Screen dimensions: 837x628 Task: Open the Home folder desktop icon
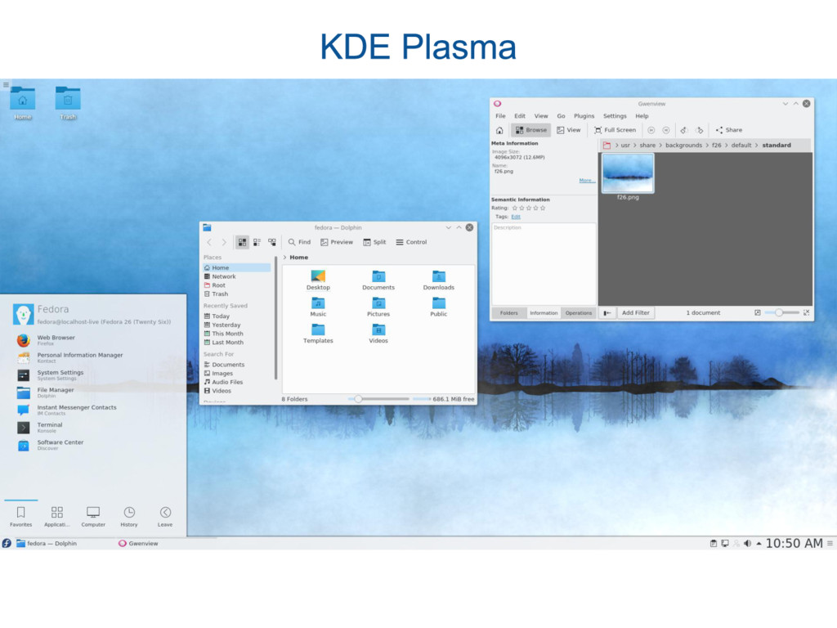point(22,102)
